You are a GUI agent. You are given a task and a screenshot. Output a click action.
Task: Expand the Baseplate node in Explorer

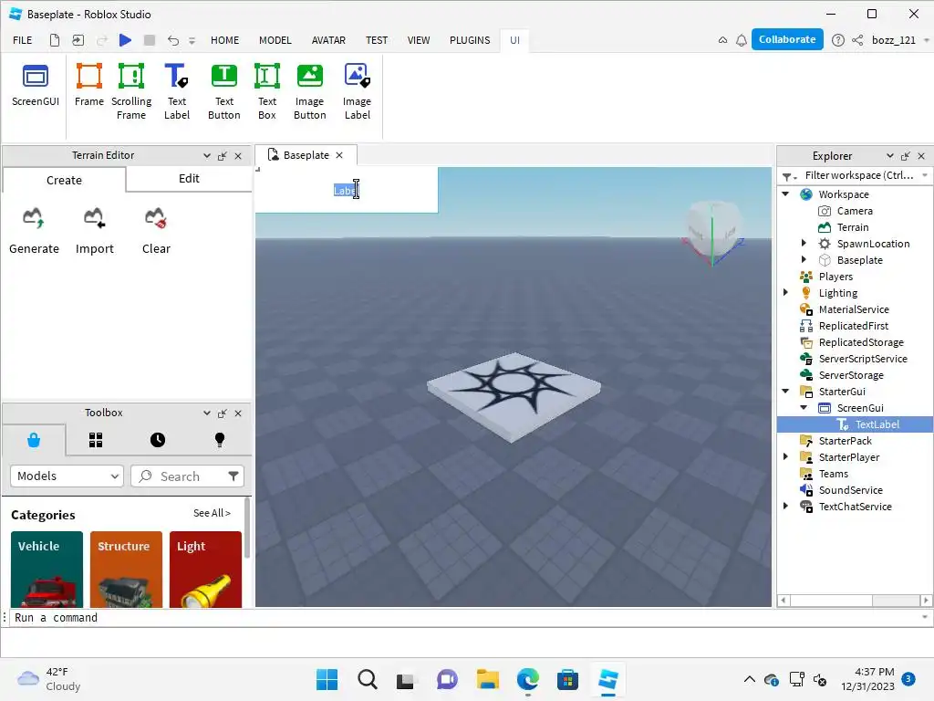pyautogui.click(x=804, y=259)
